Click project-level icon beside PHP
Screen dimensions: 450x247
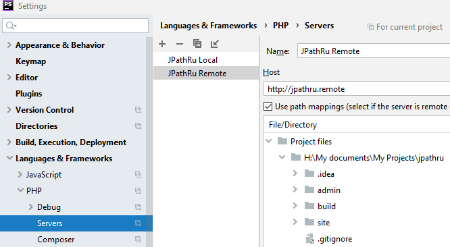[138, 190]
